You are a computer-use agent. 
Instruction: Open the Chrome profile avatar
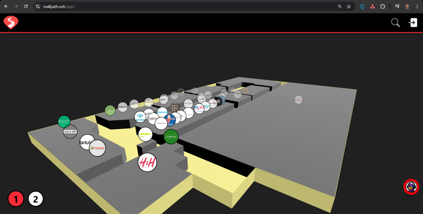coord(407,7)
